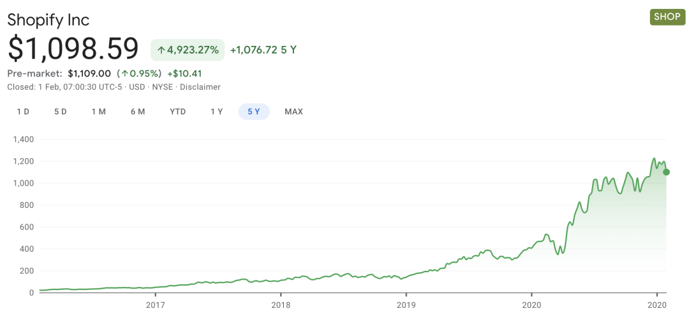Image resolution: width=689 pixels, height=313 pixels.
Task: Open the Disclaimer link
Action: [200, 87]
